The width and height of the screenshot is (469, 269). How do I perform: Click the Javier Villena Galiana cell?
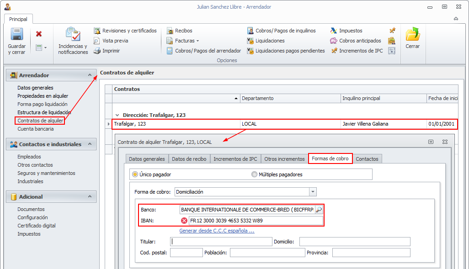pos(384,124)
